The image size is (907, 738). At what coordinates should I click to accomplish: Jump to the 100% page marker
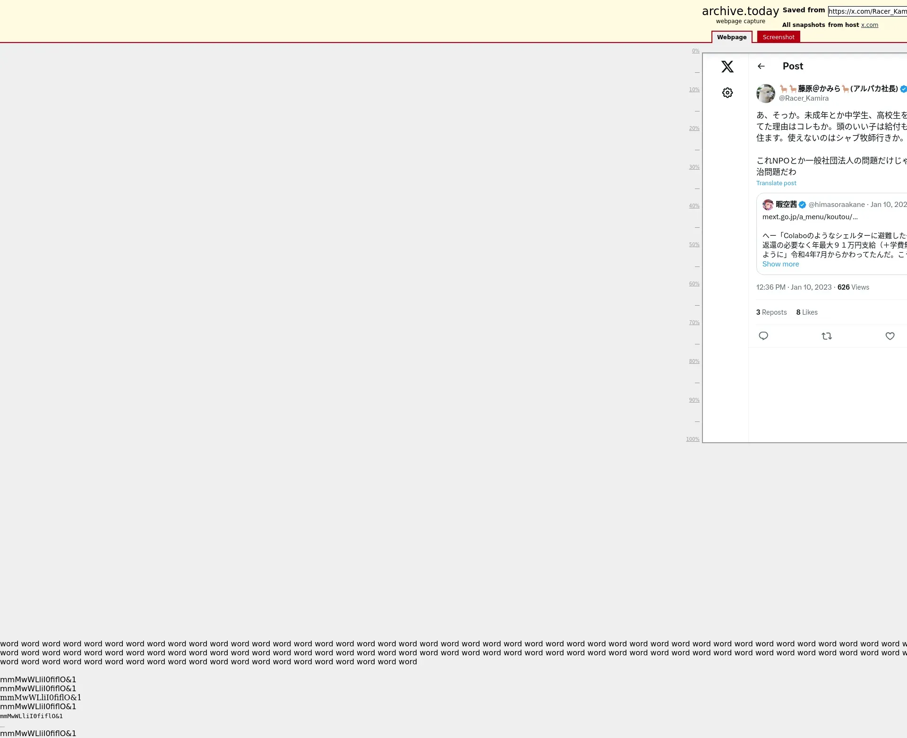point(693,439)
